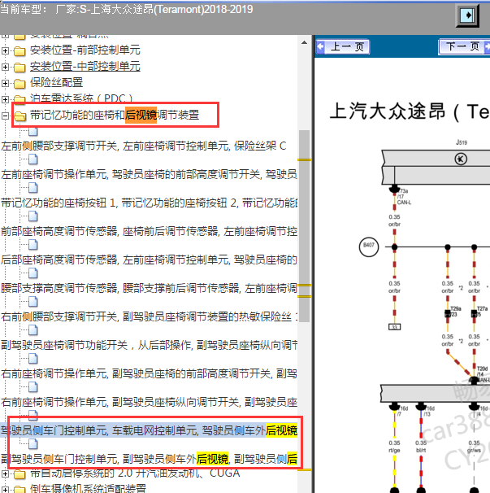Screen dimensions: 490x493
Task: Open page 左前座椅调节操作单元, 驾驶员座椅的前部高度调节开关
Action: point(149,174)
